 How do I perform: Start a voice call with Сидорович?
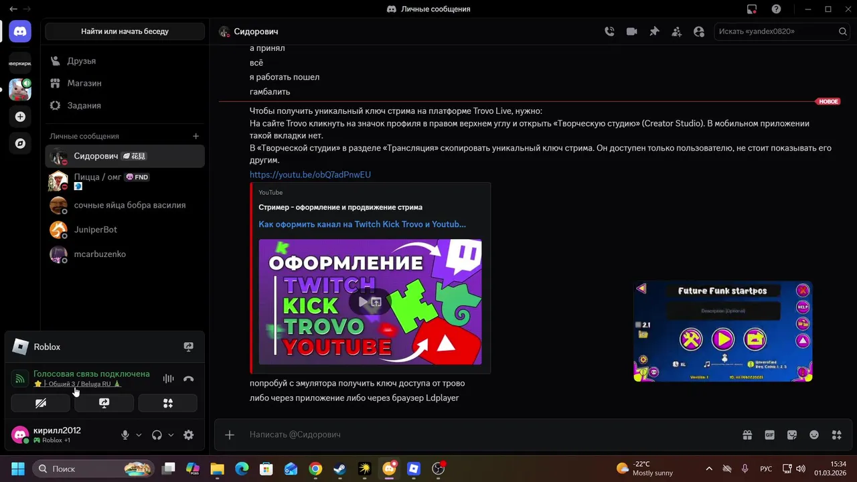click(x=609, y=31)
